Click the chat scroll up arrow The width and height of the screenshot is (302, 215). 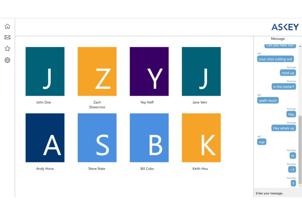click(x=300, y=46)
